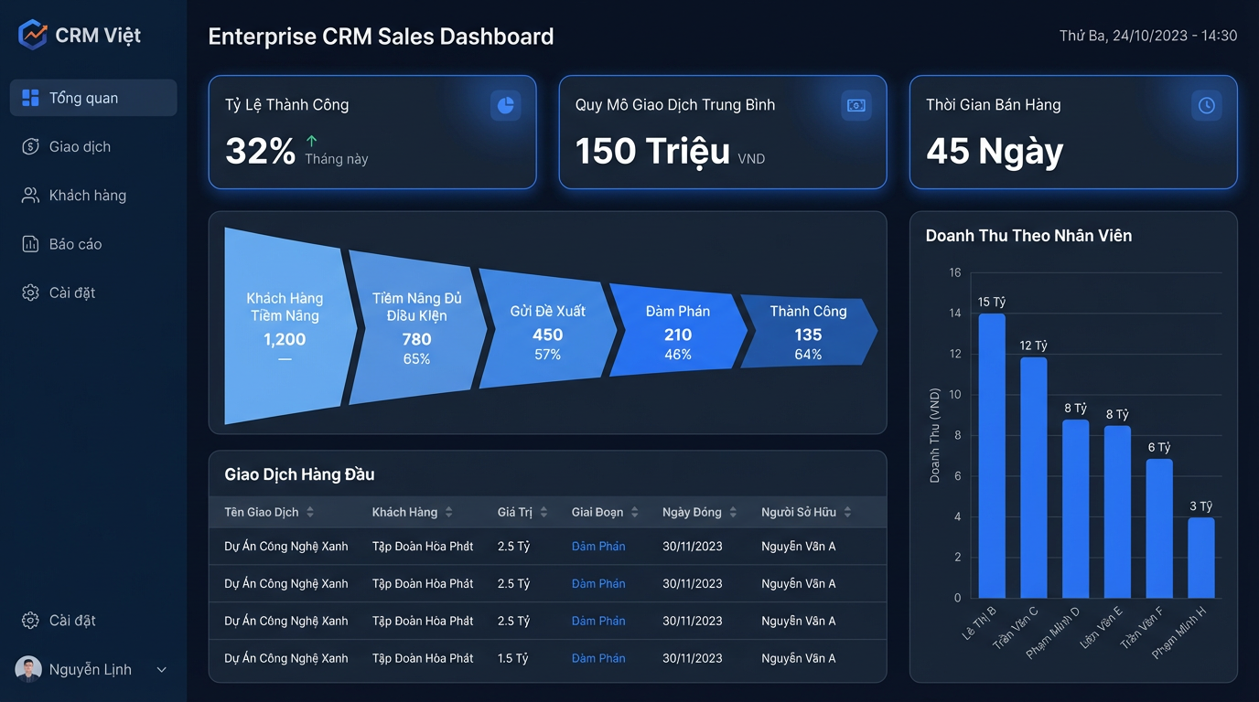Open the pie chart icon in Tỷ Lệ Thành Công card
This screenshot has width=1259, height=702.
click(x=505, y=105)
